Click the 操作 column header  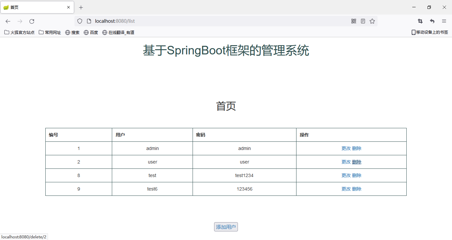(x=351, y=135)
